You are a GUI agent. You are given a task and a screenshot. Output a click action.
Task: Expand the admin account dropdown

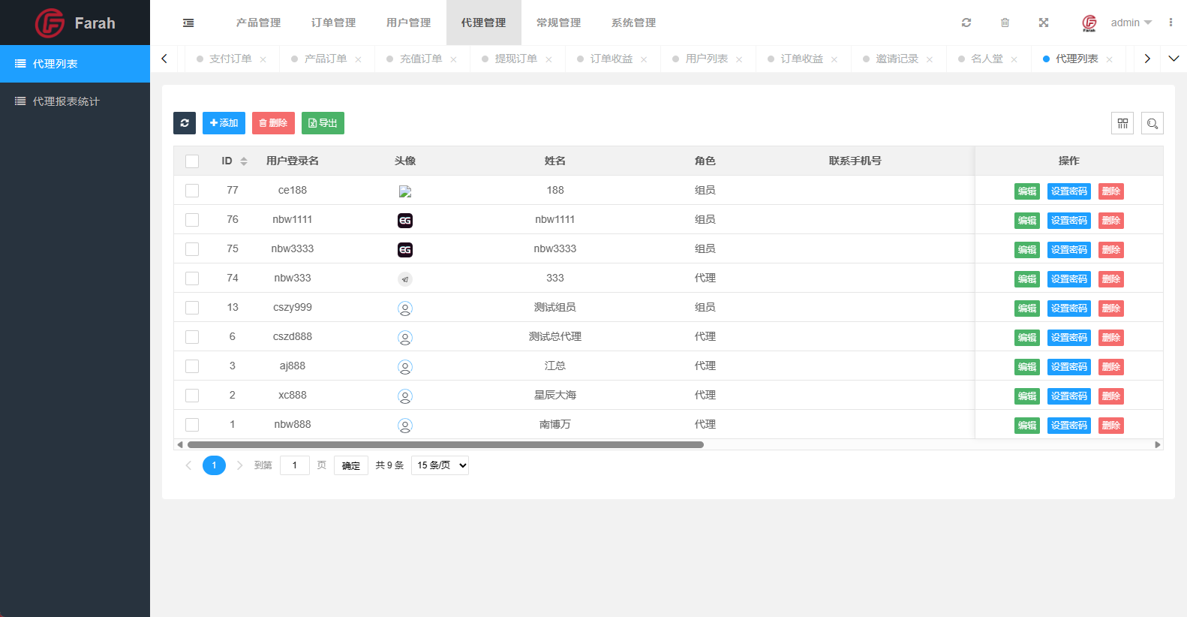coord(1131,23)
